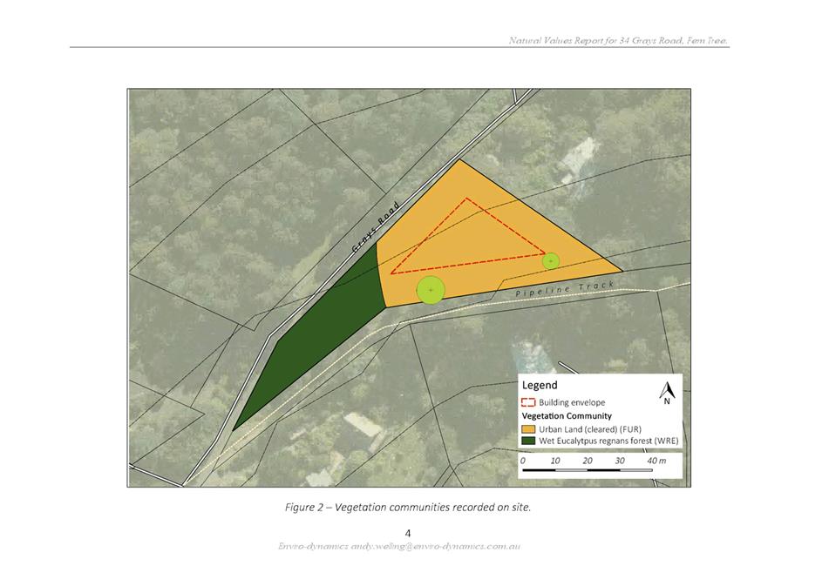Click the 'Vegetation Community' legend heading
The image size is (829, 586).
pos(567,416)
